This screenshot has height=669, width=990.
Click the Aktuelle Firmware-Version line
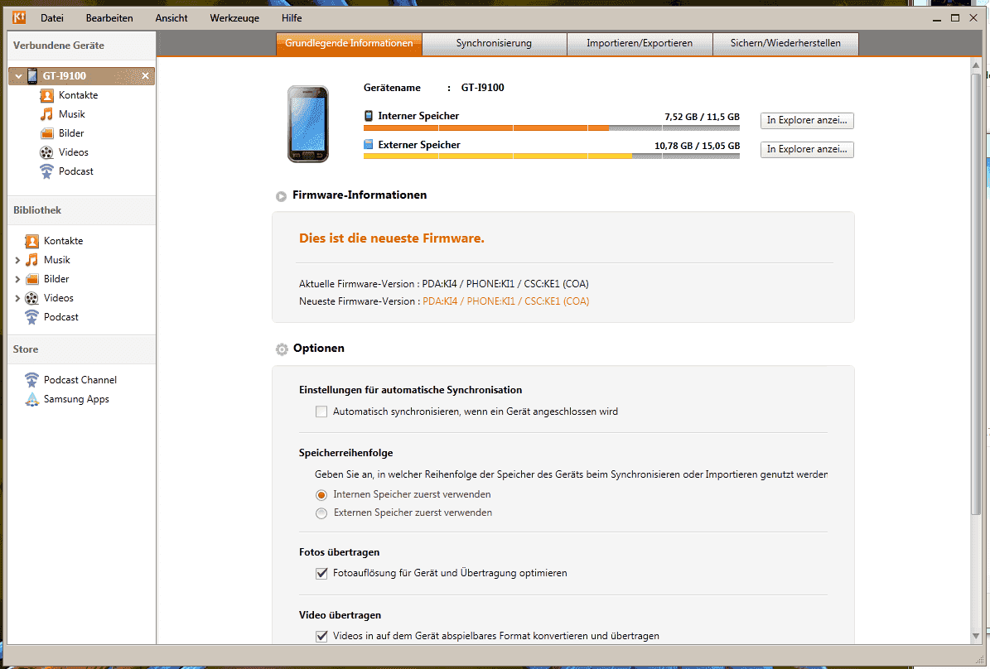444,284
